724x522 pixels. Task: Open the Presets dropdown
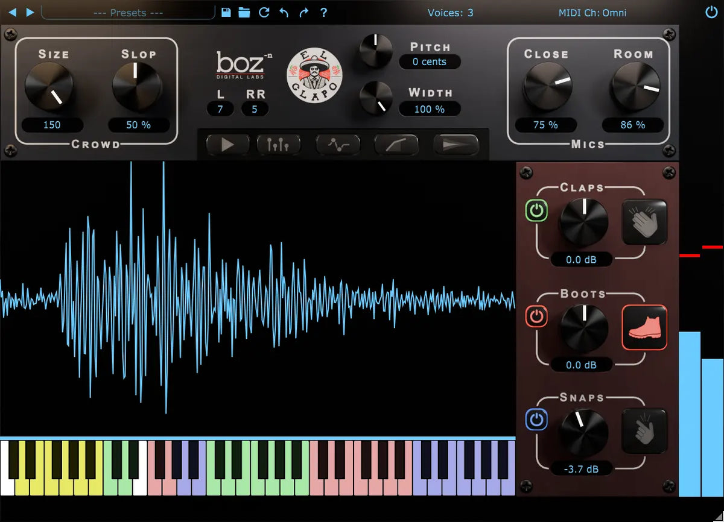click(128, 13)
